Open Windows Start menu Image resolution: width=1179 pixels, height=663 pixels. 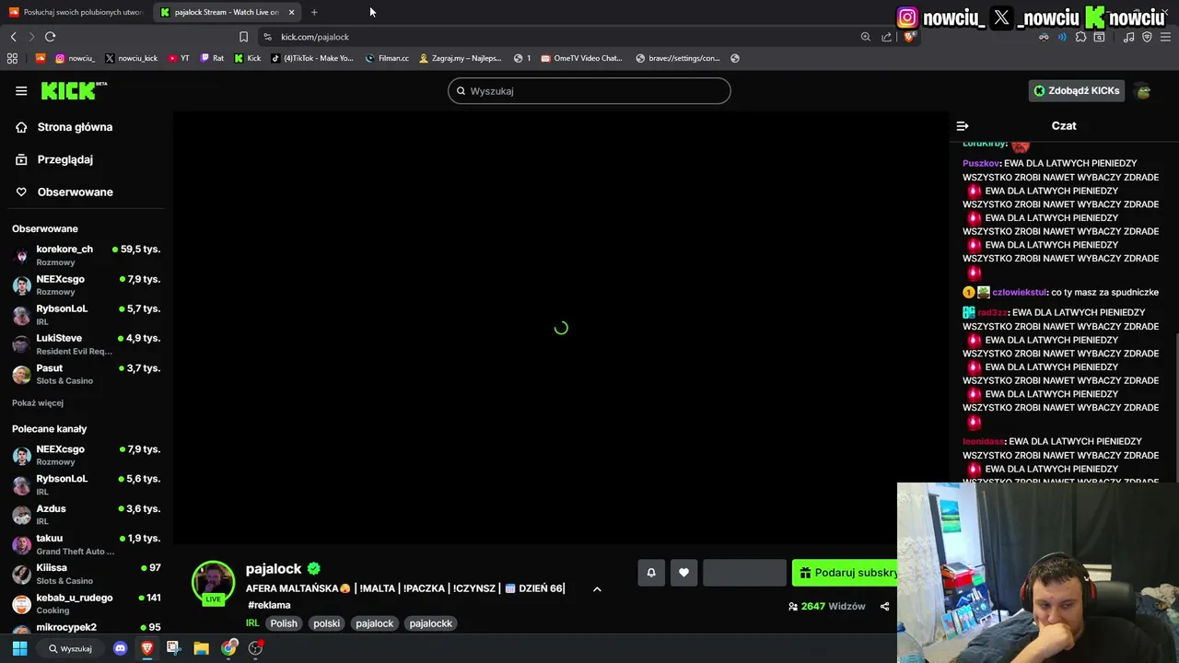coord(19,648)
